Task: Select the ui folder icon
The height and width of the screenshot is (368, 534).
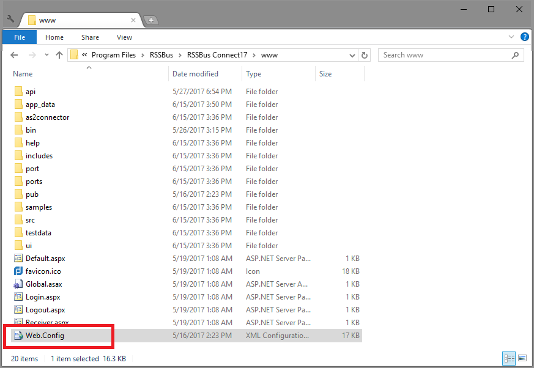Action: click(x=18, y=246)
